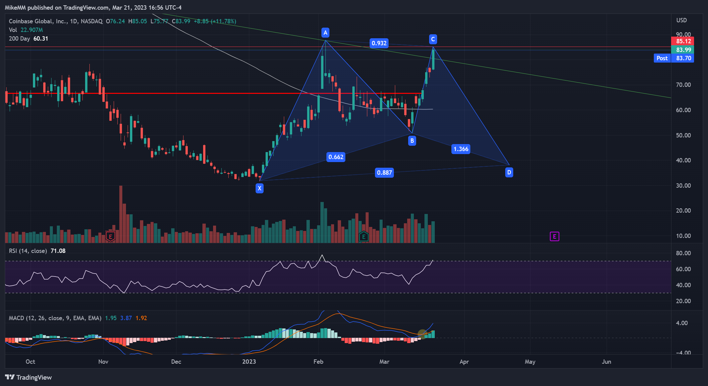Click the 0.932 ratio label
Screen dimensions: 708x386
click(379, 43)
